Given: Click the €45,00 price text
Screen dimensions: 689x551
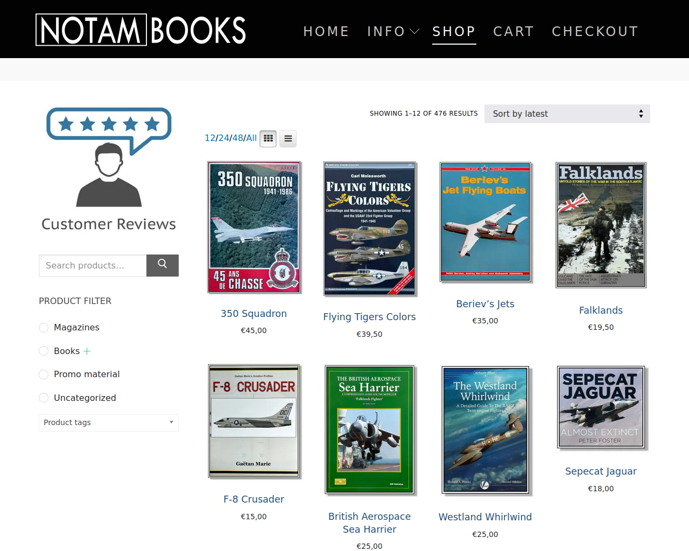Looking at the screenshot, I should [254, 330].
